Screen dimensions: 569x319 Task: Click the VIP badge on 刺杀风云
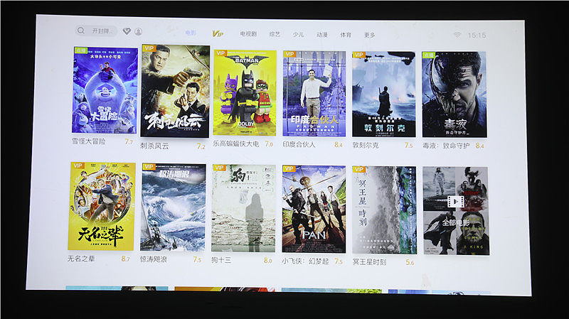tap(149, 48)
